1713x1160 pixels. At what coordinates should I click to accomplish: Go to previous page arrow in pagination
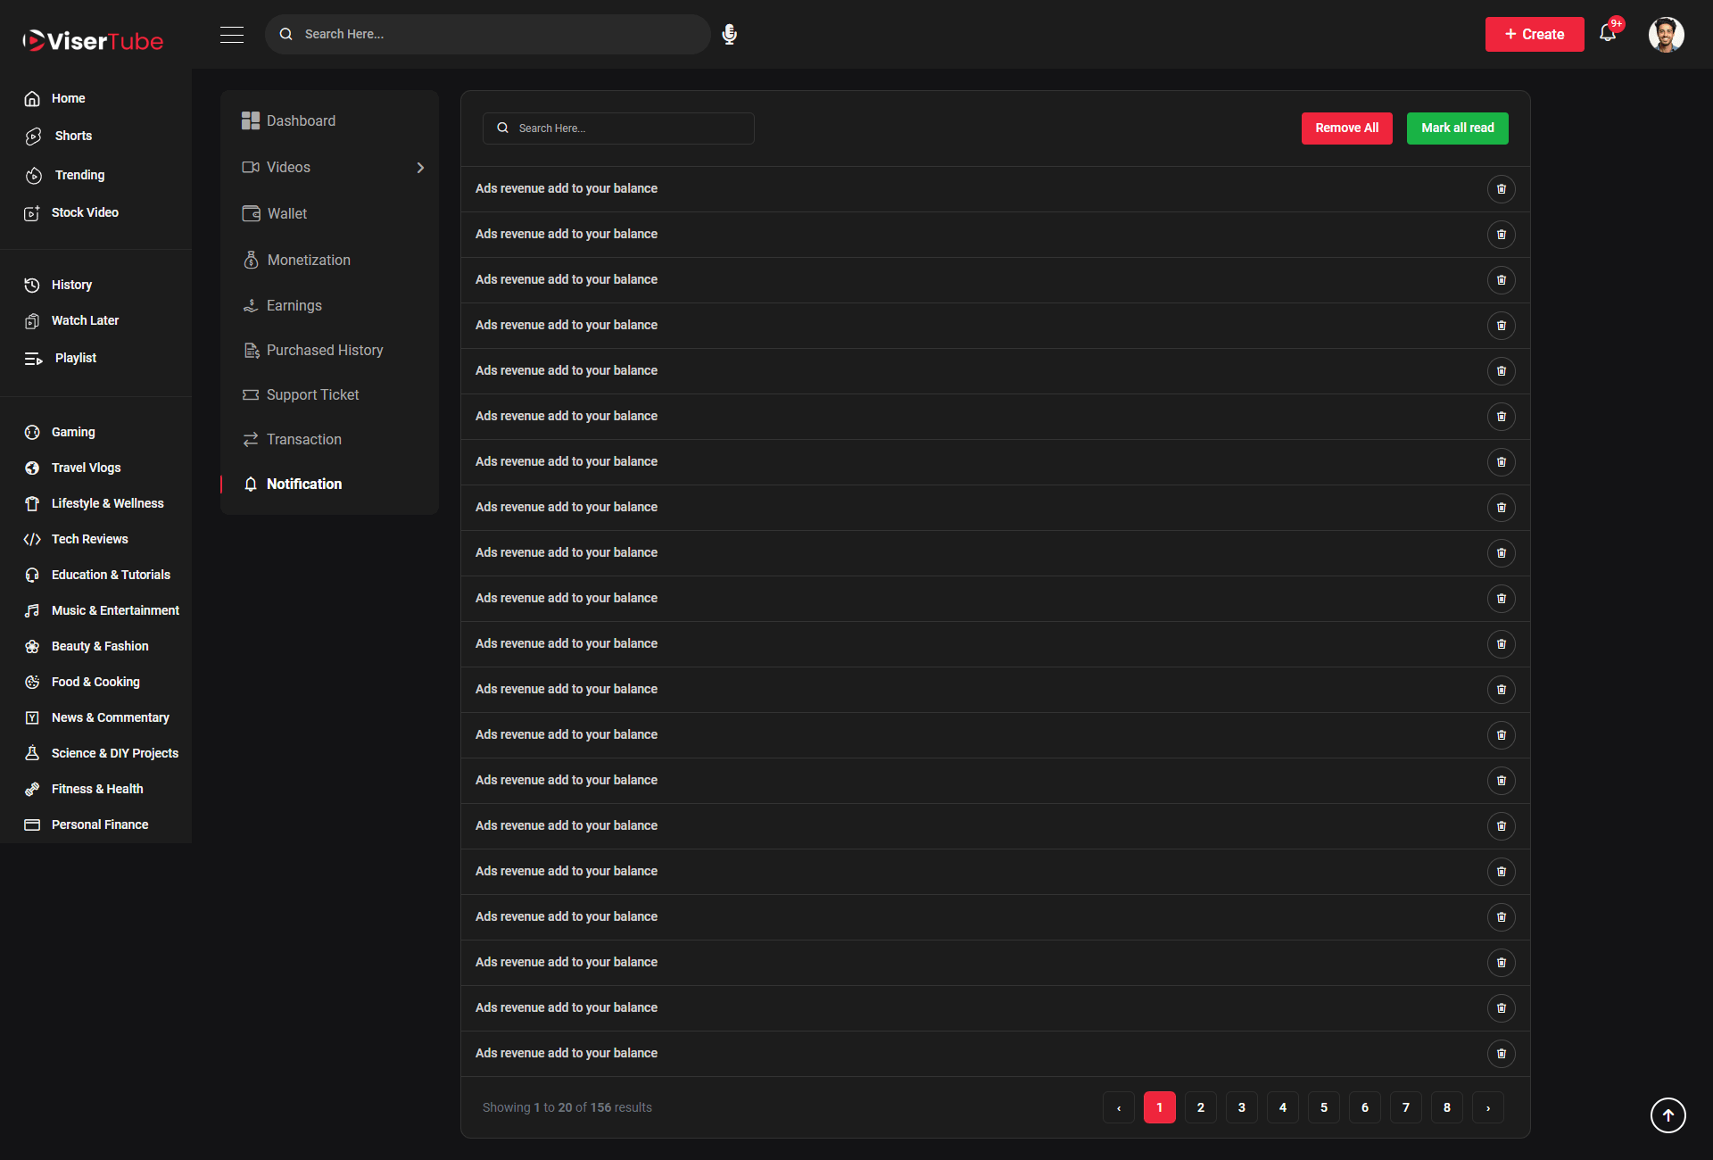coord(1118,1107)
